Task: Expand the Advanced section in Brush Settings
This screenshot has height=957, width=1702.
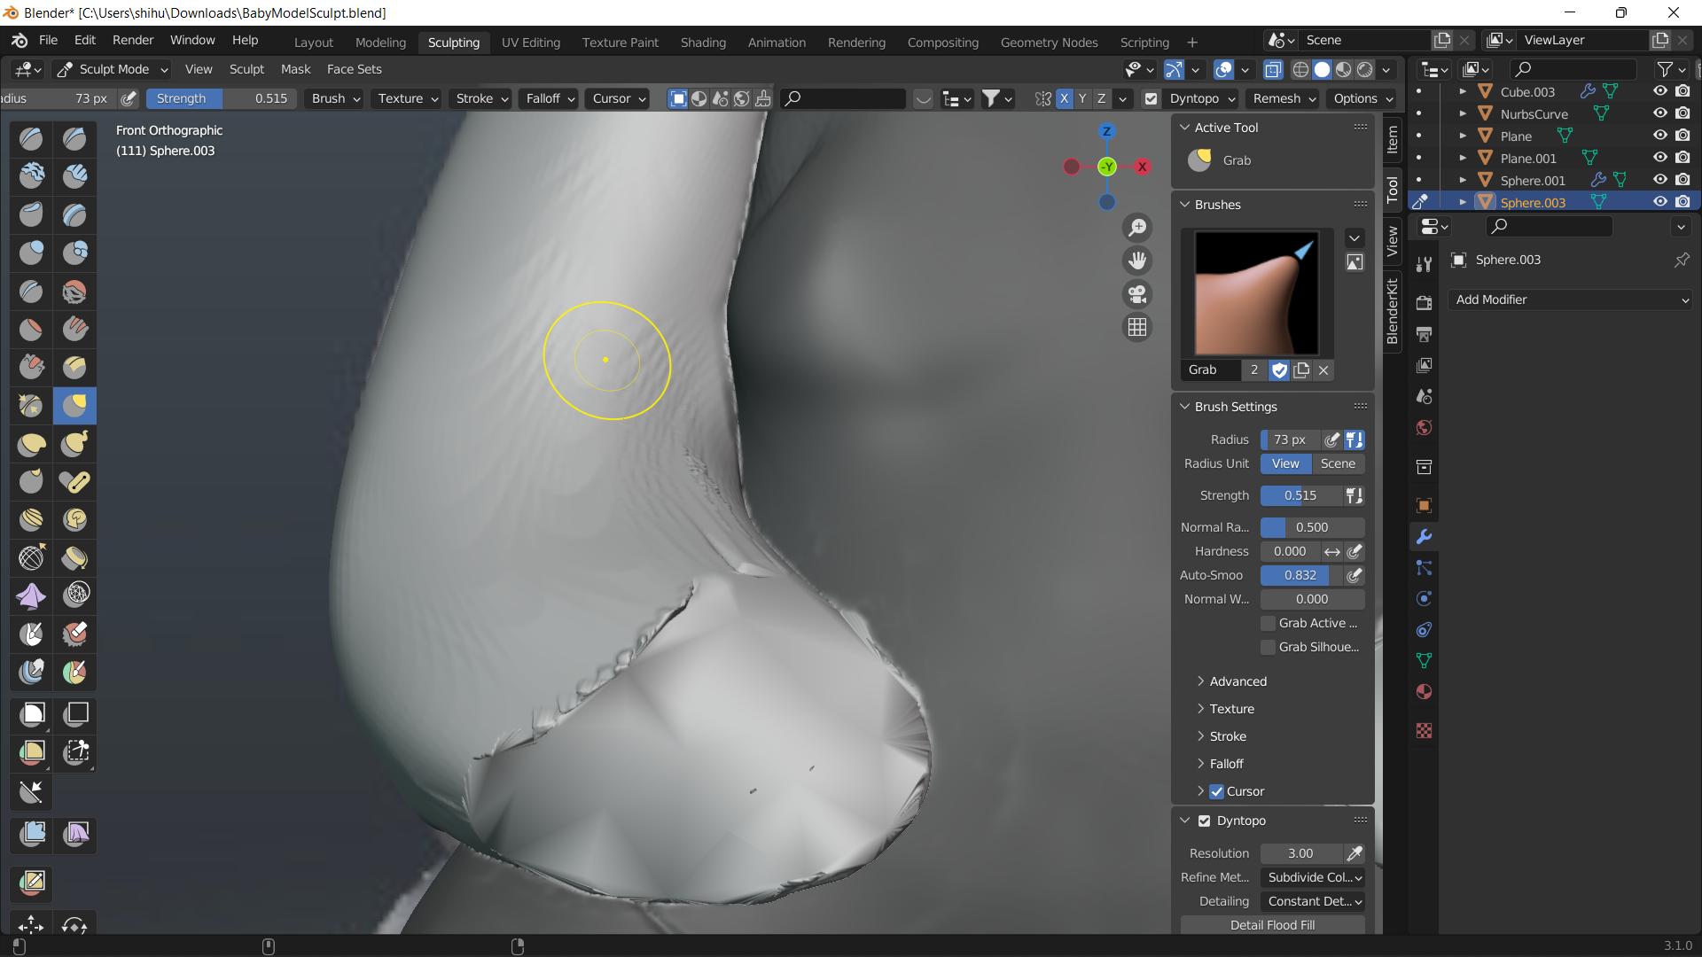Action: tap(1237, 681)
